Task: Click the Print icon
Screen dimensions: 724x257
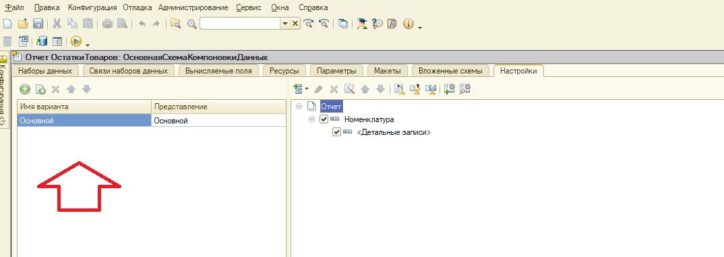Action: coord(107,24)
